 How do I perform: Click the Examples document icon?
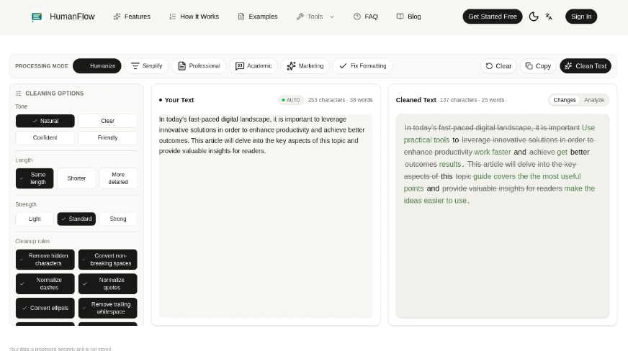pyautogui.click(x=241, y=17)
